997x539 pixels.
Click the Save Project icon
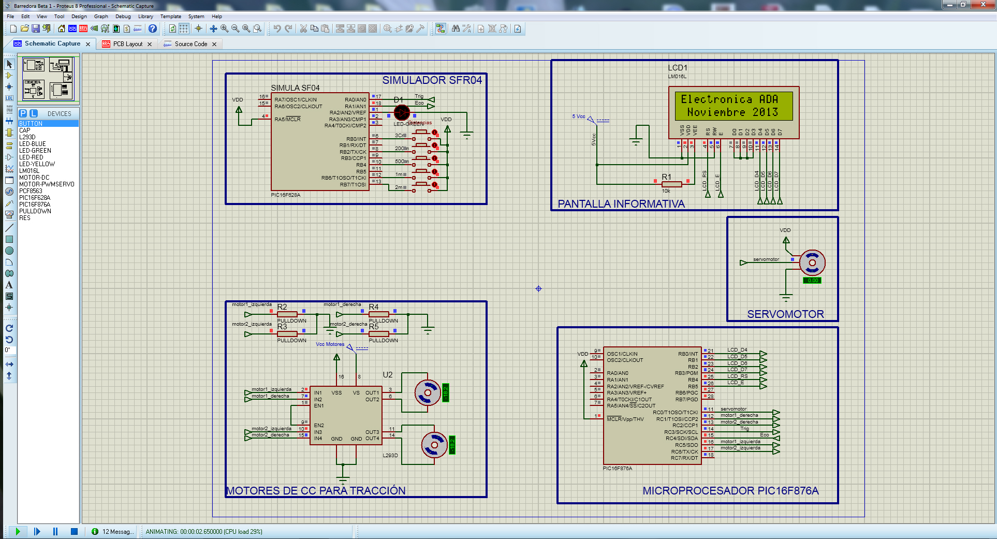36,29
